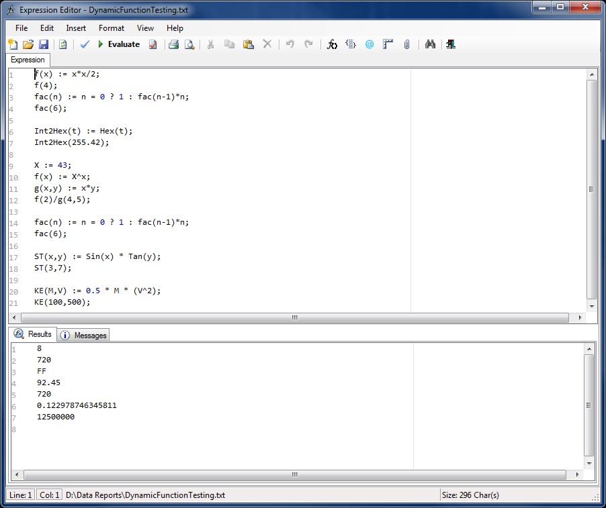Open the Insert menu

point(76,28)
